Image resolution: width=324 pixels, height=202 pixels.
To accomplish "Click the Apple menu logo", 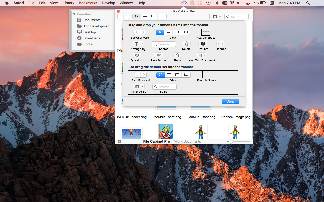I will click(x=7, y=3).
